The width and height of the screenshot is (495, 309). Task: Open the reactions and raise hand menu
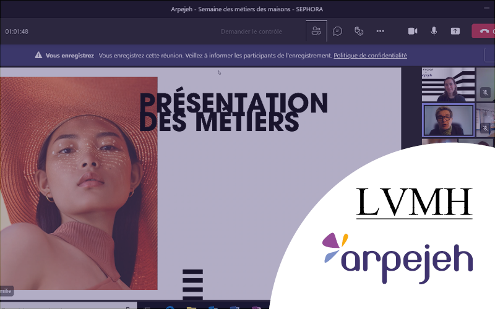tap(359, 31)
